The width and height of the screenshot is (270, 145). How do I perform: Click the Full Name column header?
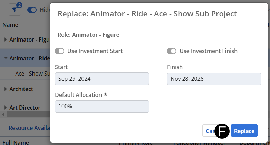[x=16, y=142]
